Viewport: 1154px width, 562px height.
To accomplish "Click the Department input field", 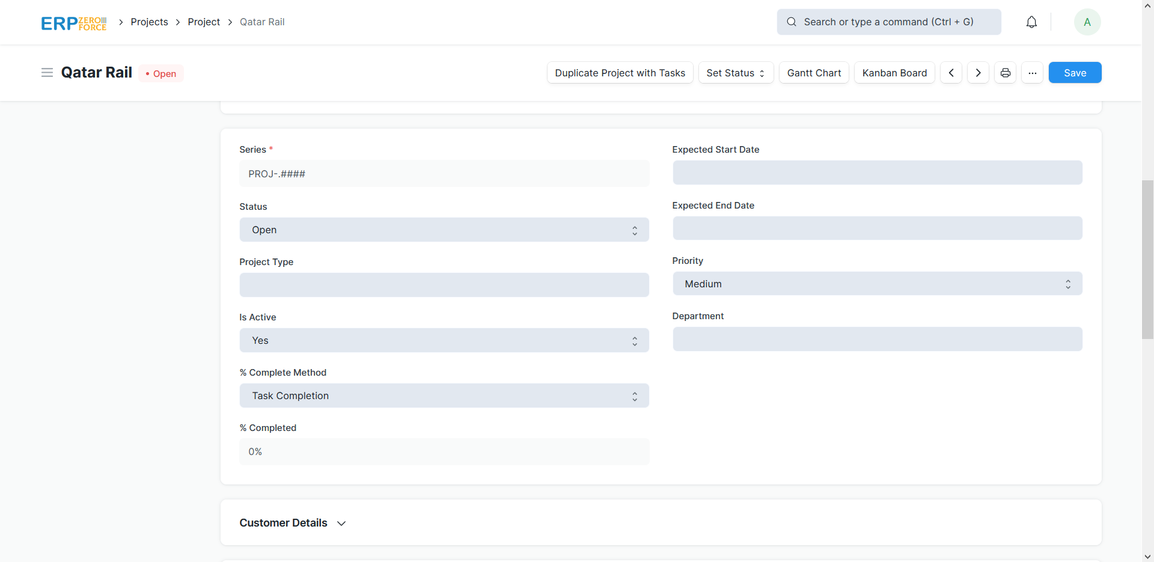I will coord(878,339).
